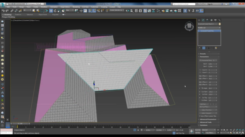
Task: Toggle the 3D Snaps button
Action: [x=90, y=11]
